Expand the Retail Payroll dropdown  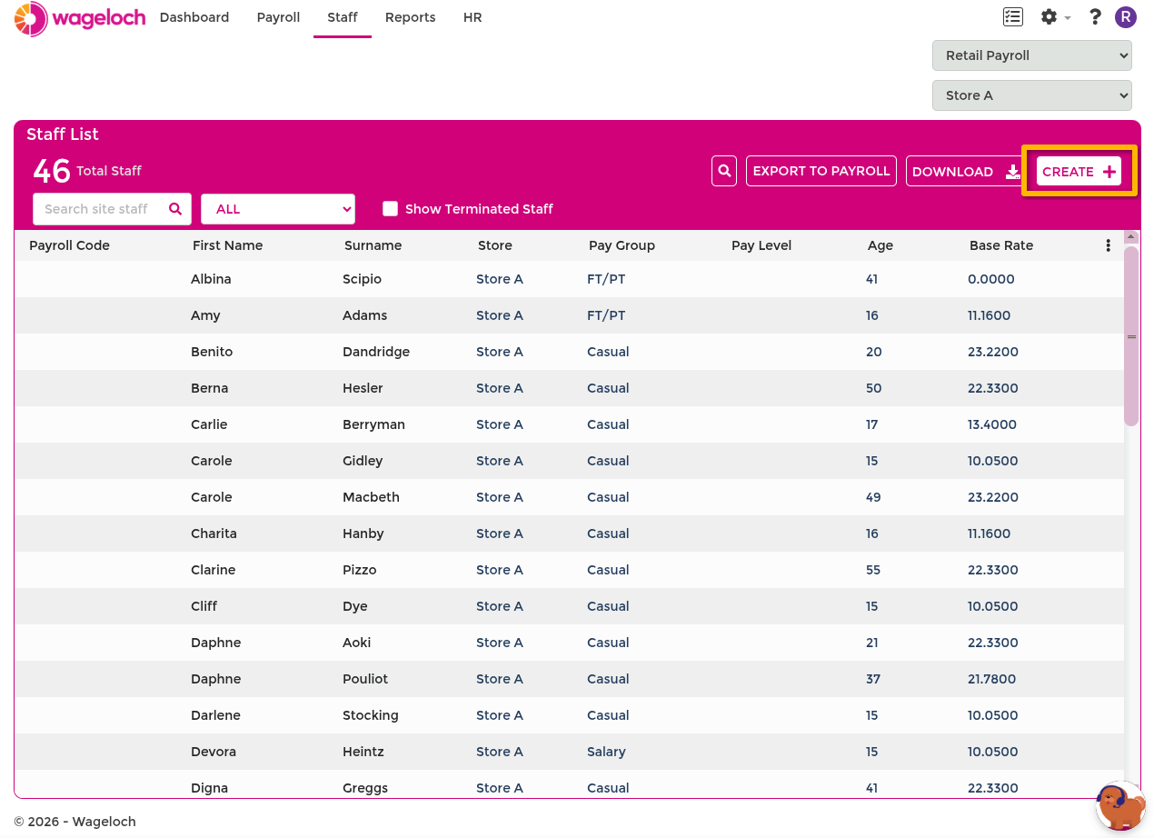coord(1032,55)
